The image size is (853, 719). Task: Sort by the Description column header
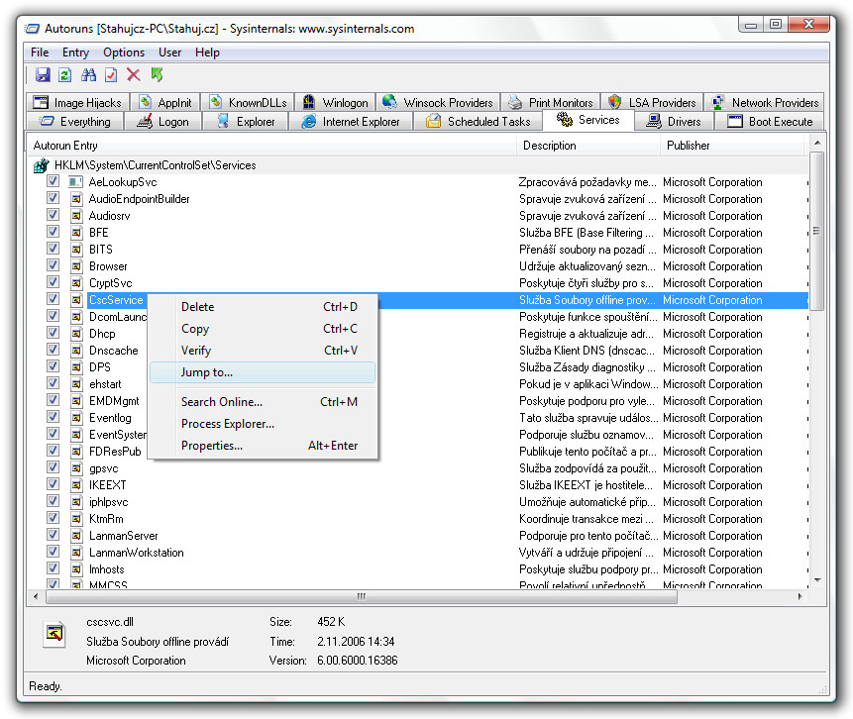click(588, 146)
